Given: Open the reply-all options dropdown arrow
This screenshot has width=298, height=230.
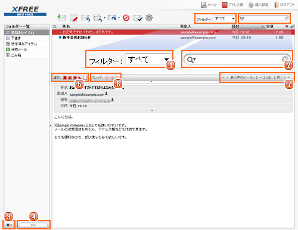Looking at the screenshot, I should pos(105,18).
